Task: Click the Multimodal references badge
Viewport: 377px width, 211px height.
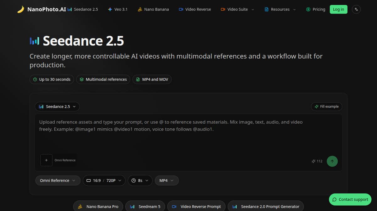Action: (103, 80)
